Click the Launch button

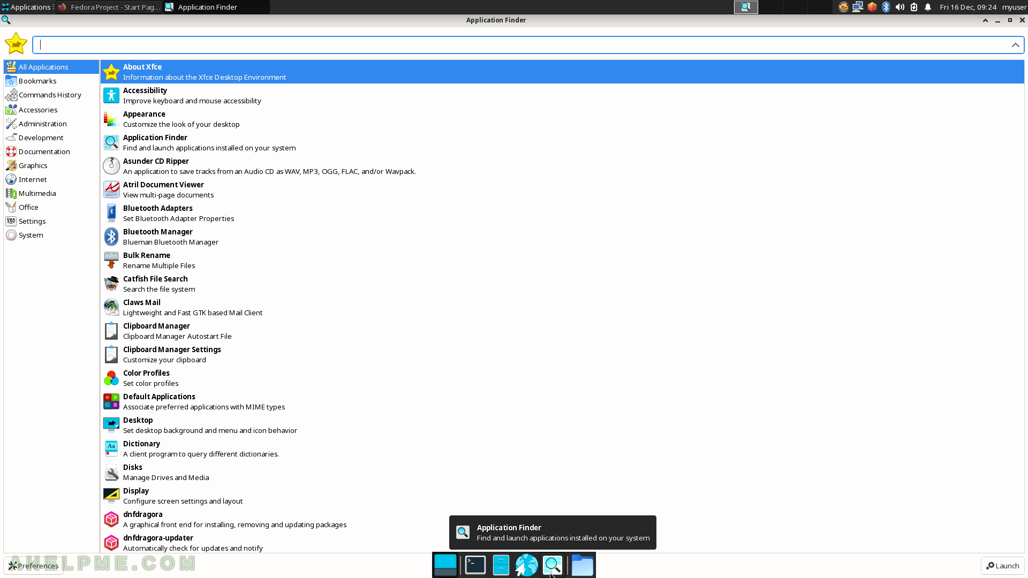click(1002, 566)
